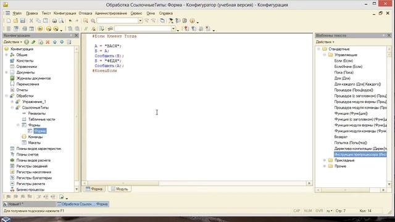
Task: Click the New document icon in the toolbar
Action: click(x=8, y=21)
